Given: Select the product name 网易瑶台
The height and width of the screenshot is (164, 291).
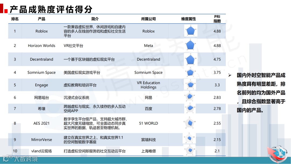Looking at the screenshot, I should click(41, 97).
